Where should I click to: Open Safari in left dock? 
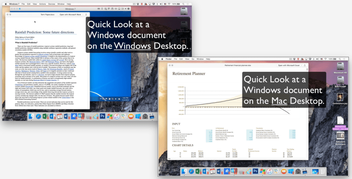[38, 116]
